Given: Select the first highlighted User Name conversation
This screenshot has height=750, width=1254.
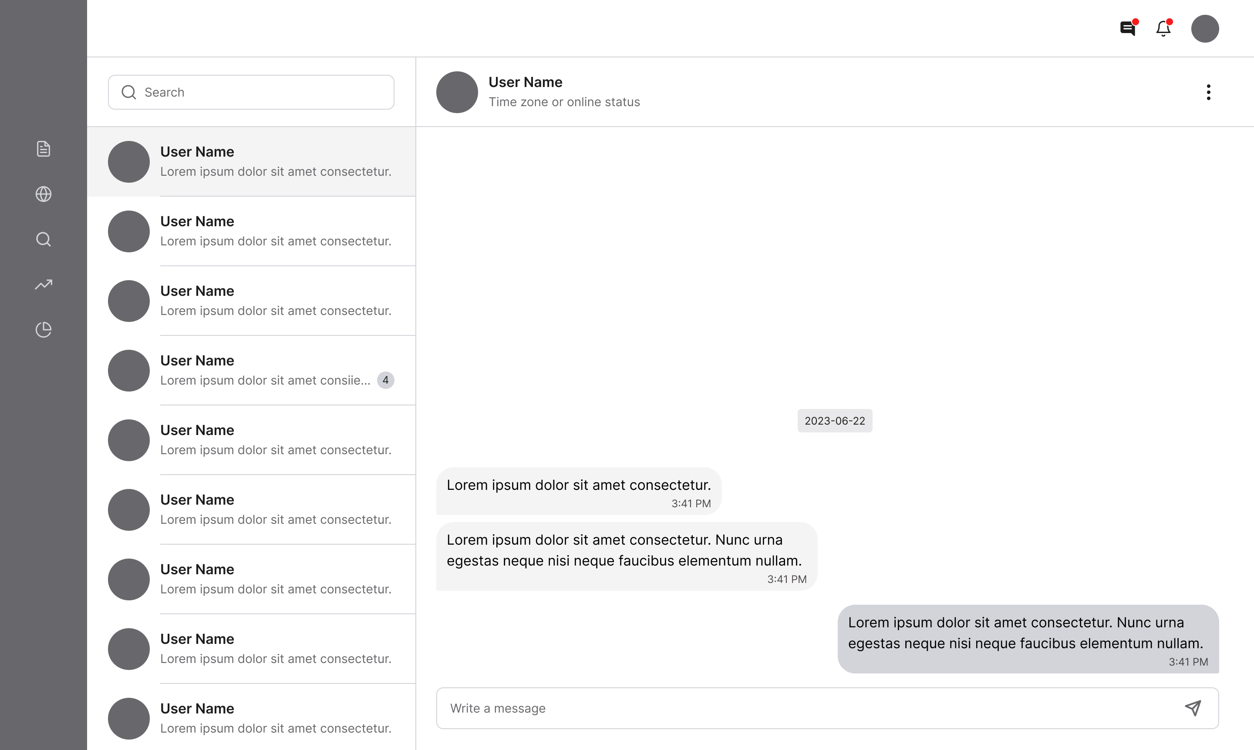Looking at the screenshot, I should coord(251,162).
